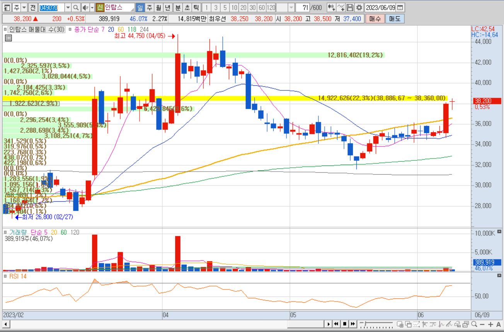The width and height of the screenshot is (504, 332).
Task: Select the 분 minute period button
Action: (x=178, y=7)
